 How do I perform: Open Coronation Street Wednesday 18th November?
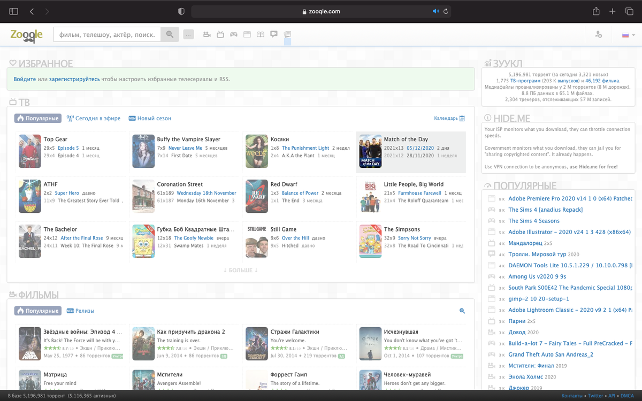(x=207, y=193)
